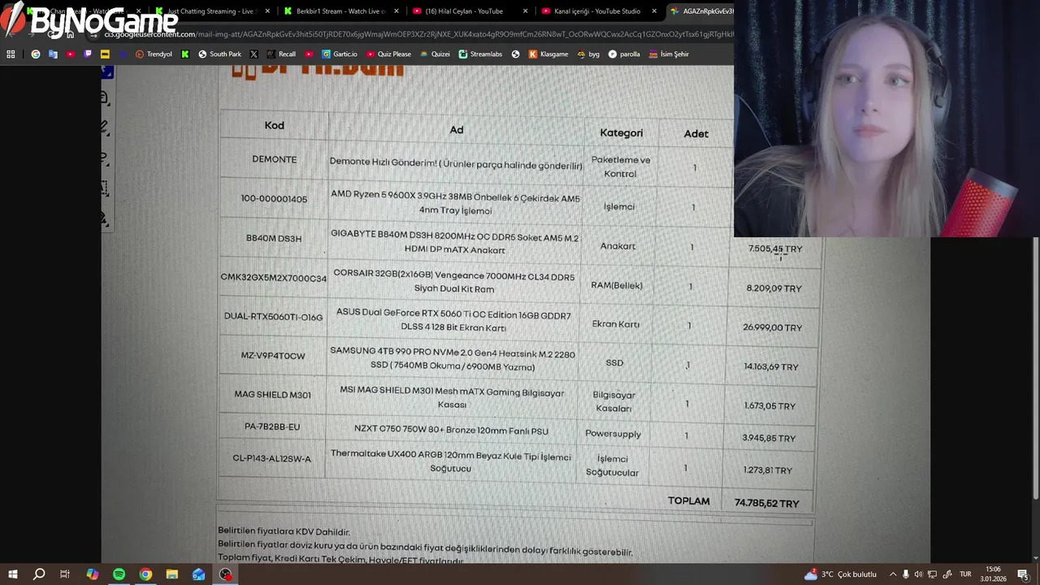
Task: Select the Thermaltake UX400 ARGB cooler name
Action: [451, 462]
